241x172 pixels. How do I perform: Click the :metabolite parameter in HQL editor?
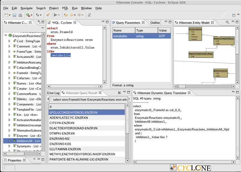pos(61,55)
